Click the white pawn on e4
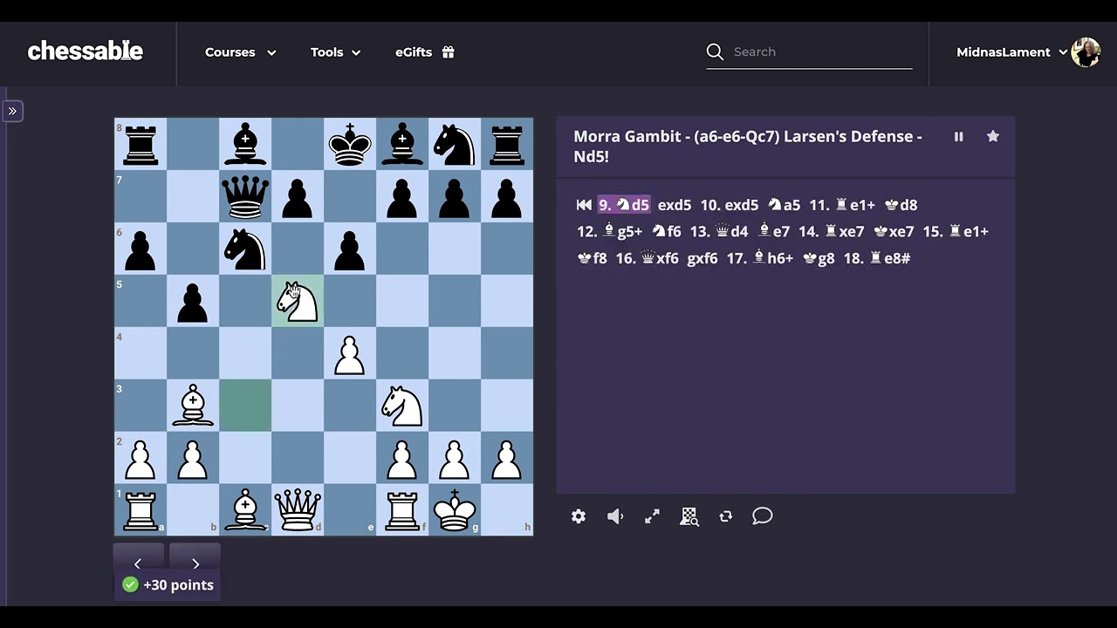 [350, 353]
